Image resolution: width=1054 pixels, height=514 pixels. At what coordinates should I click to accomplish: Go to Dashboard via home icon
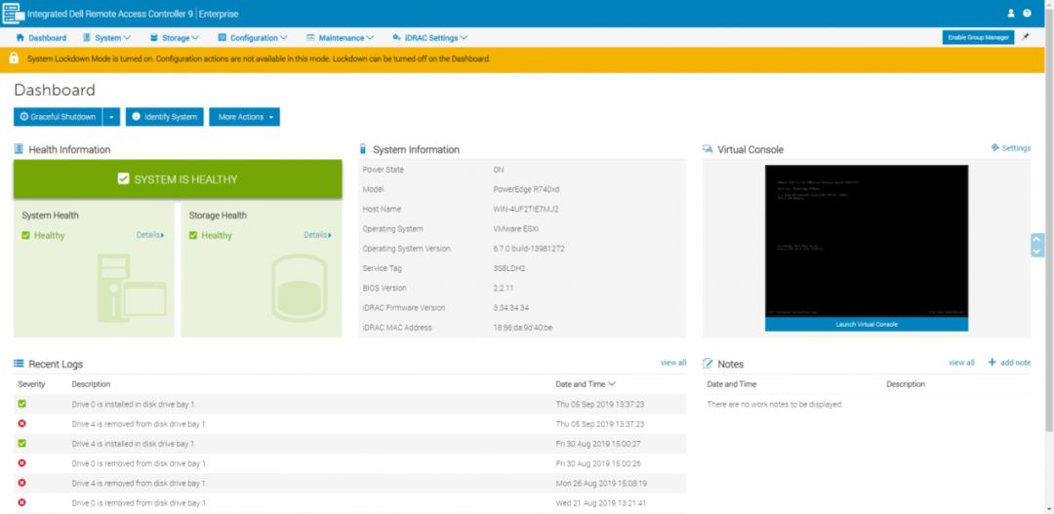(20, 38)
